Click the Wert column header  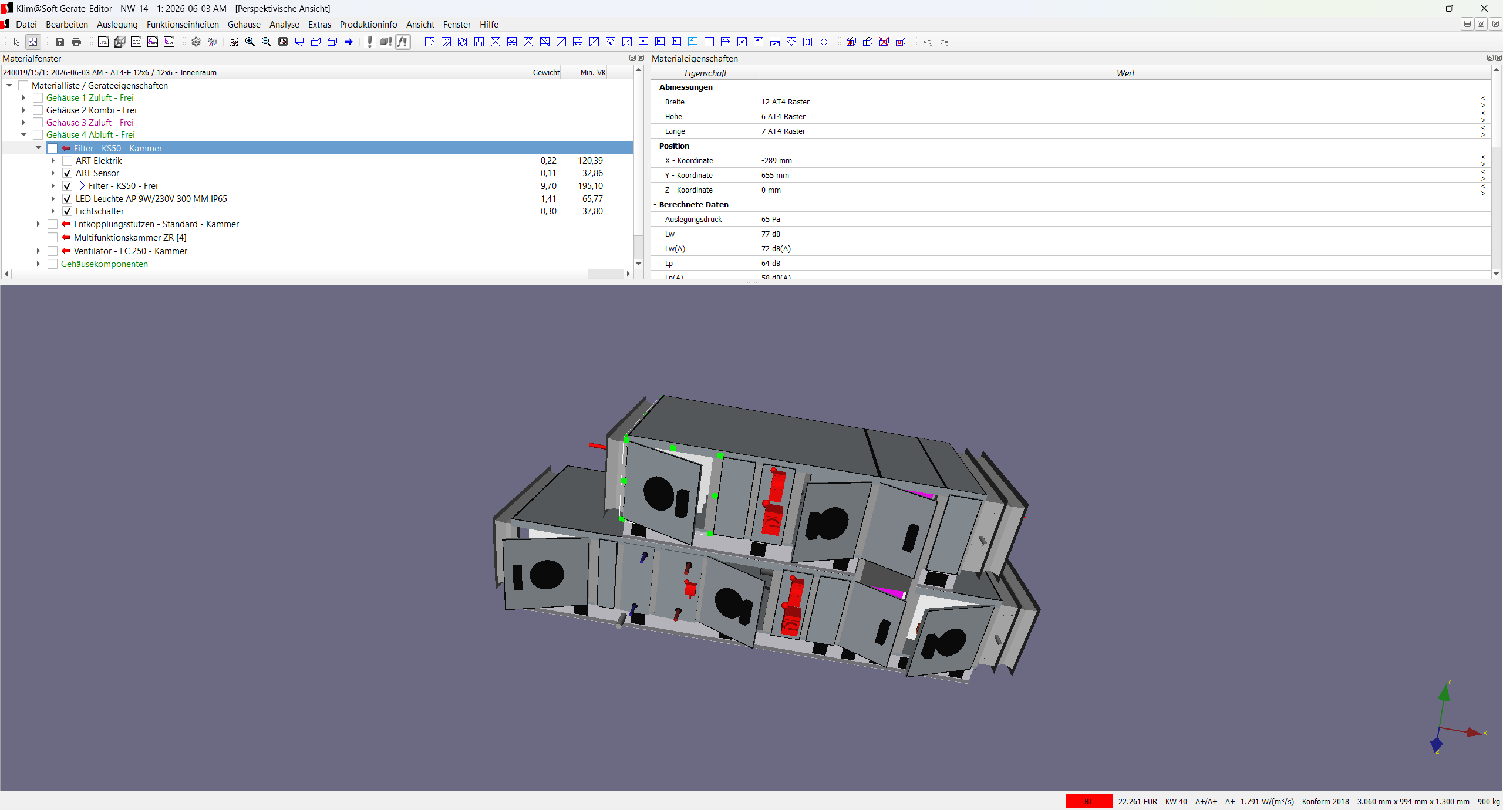pos(1125,73)
